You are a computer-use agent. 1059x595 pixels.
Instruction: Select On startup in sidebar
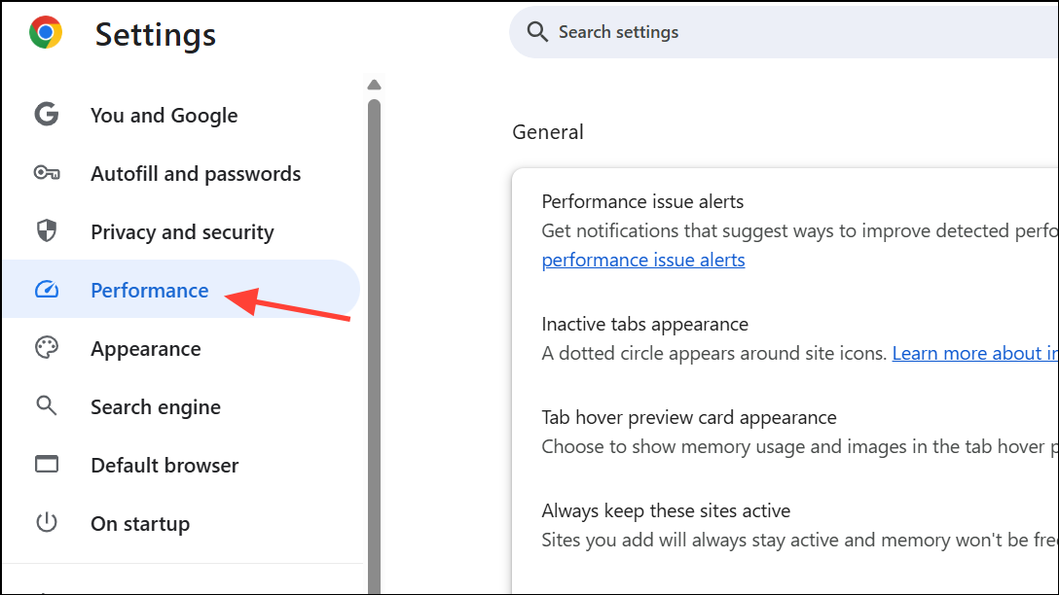pyautogui.click(x=140, y=524)
